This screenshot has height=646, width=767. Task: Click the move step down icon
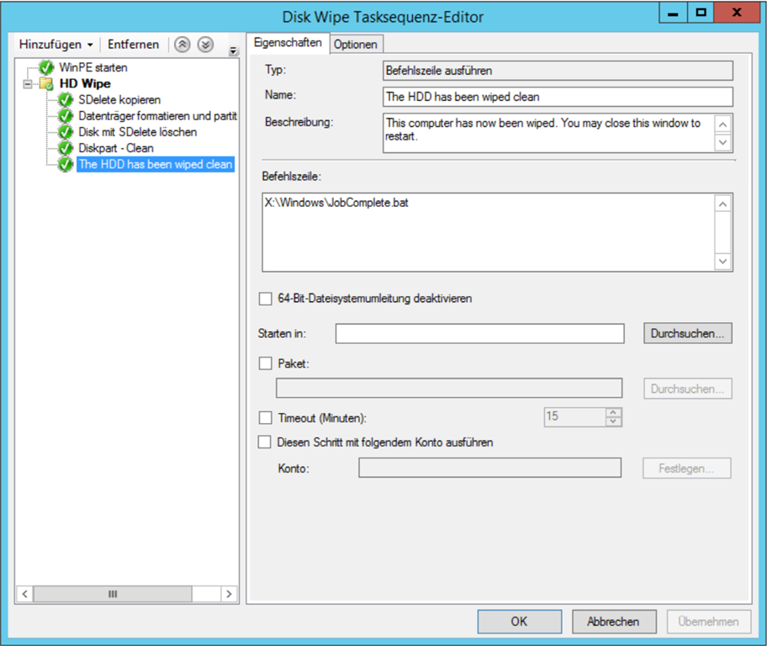point(204,45)
